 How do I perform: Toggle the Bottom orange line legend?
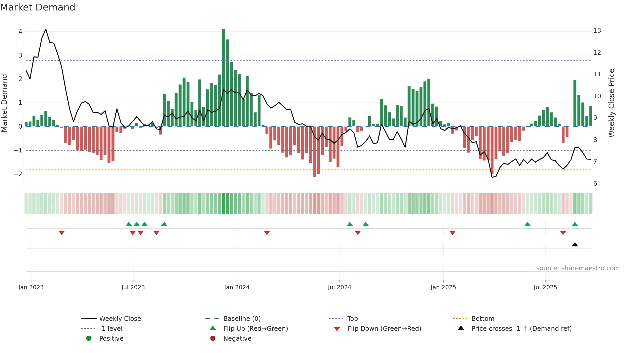[x=474, y=318]
